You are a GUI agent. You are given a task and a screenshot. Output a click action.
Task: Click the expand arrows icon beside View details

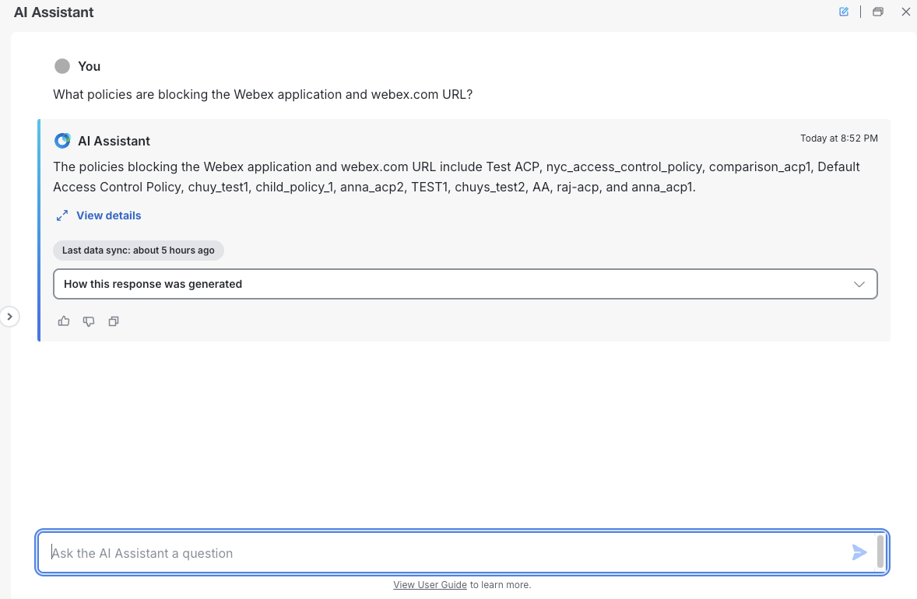click(62, 215)
